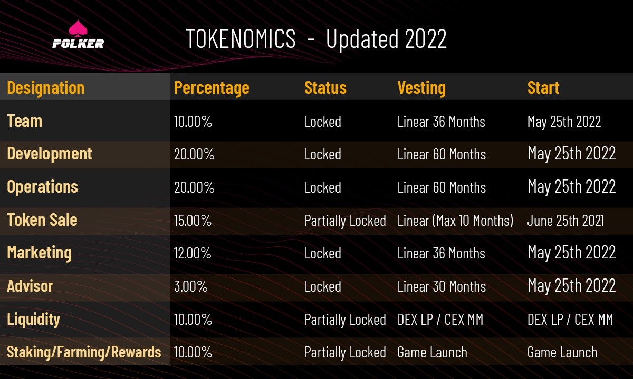The width and height of the screenshot is (633, 379).
Task: Click the 15.00% Token Sale percentage
Action: 193,221
